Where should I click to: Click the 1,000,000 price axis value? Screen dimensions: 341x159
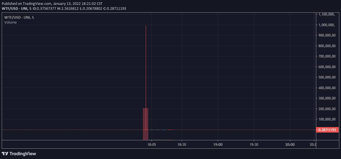coord(327,25)
